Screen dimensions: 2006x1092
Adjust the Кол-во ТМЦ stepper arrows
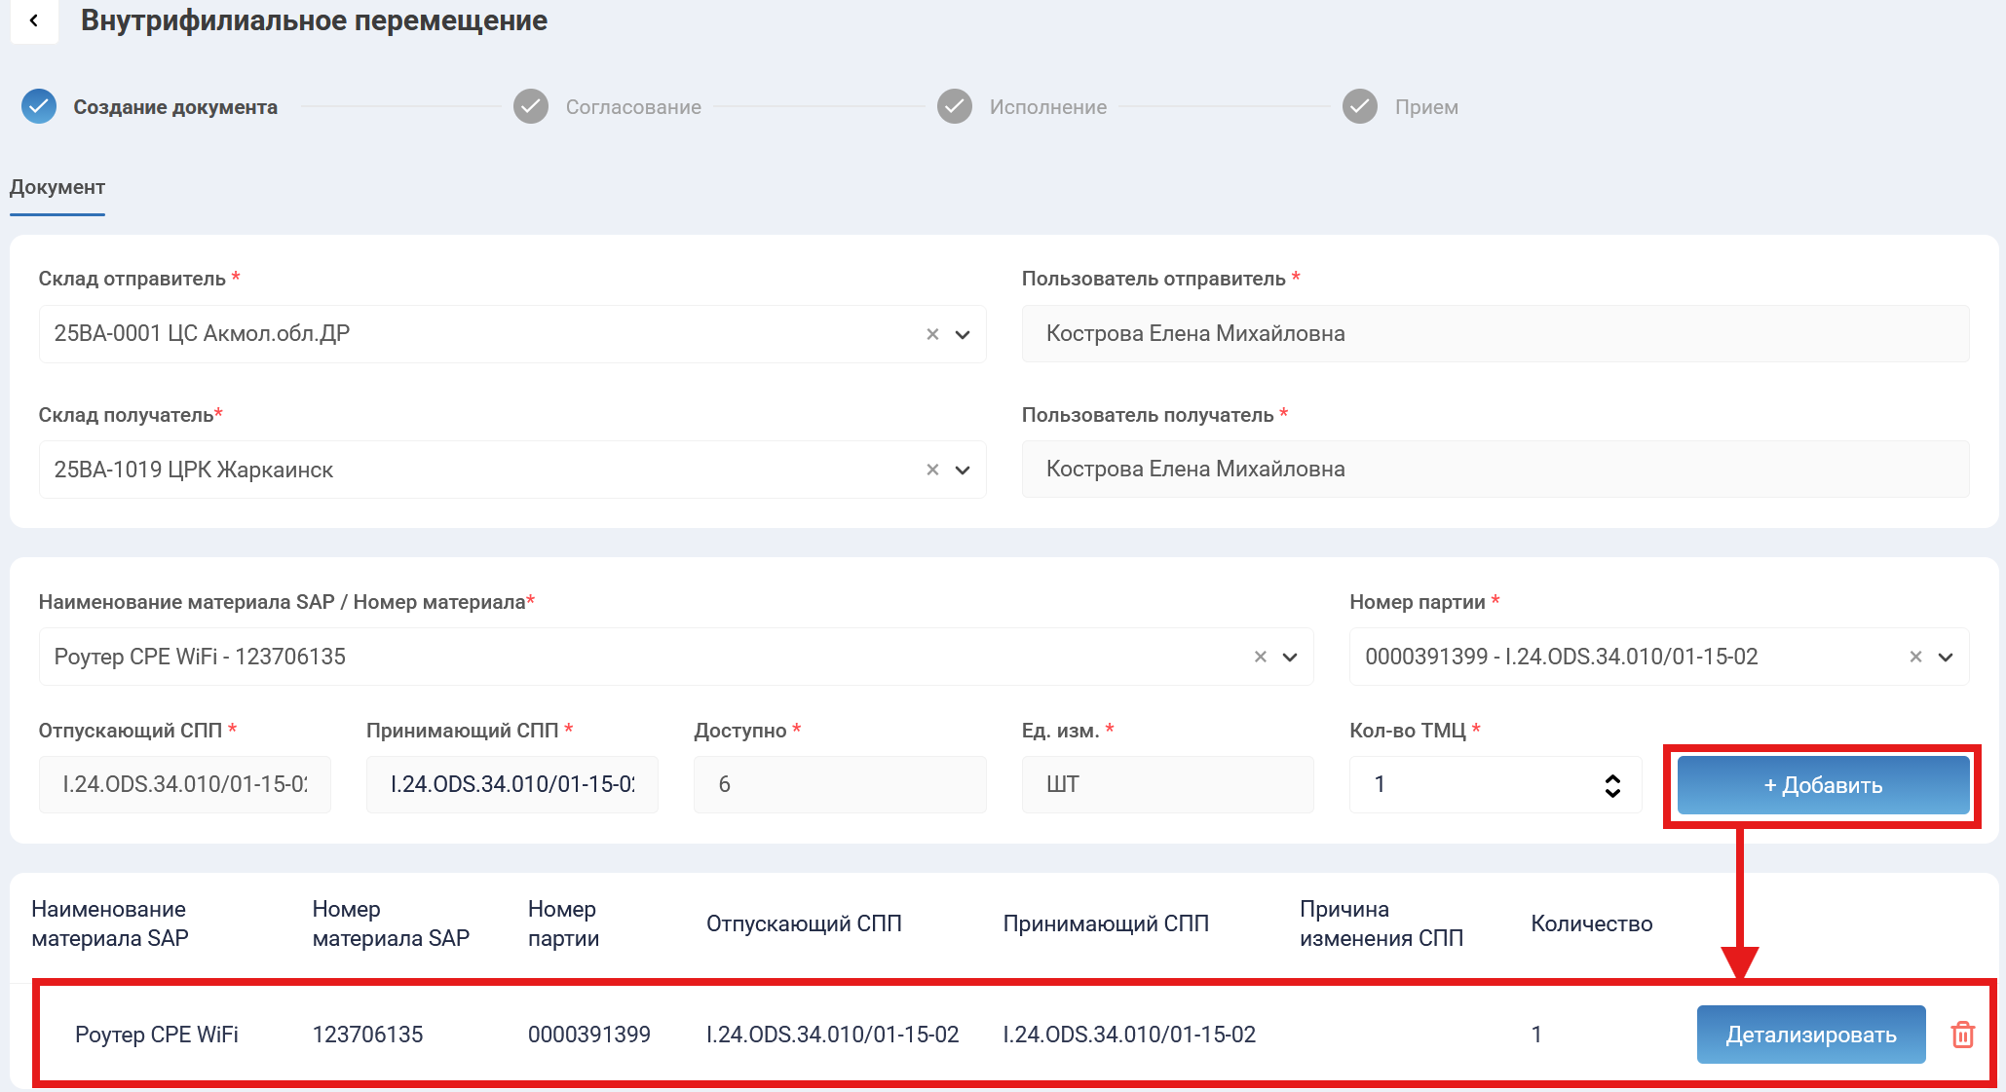coord(1612,785)
